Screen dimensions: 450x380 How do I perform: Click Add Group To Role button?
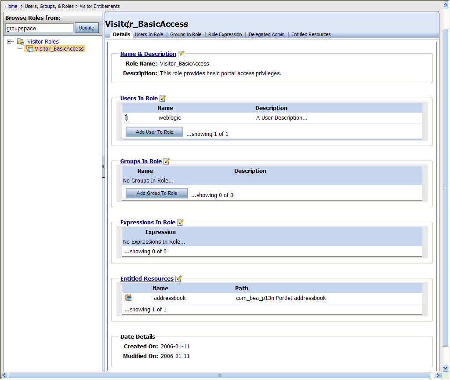coord(157,194)
